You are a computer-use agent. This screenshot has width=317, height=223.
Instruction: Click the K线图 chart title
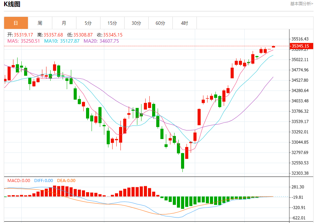coord(12,4)
